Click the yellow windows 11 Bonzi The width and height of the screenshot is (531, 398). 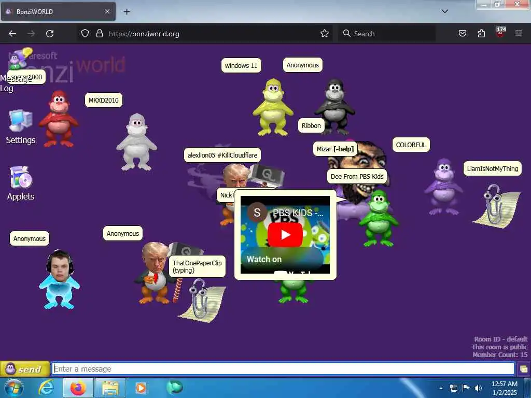pyautogui.click(x=273, y=107)
